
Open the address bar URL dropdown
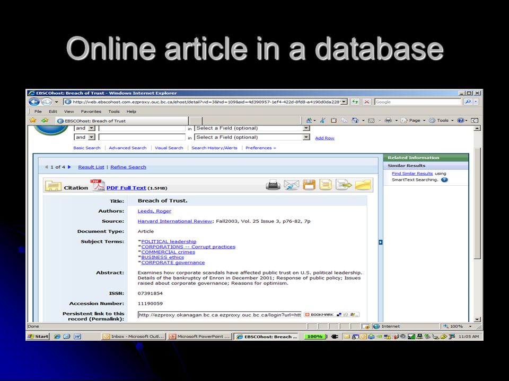(x=344, y=102)
